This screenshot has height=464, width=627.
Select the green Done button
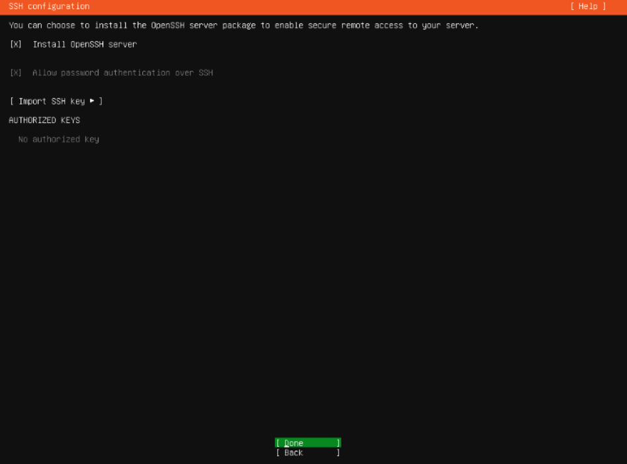[308, 443]
